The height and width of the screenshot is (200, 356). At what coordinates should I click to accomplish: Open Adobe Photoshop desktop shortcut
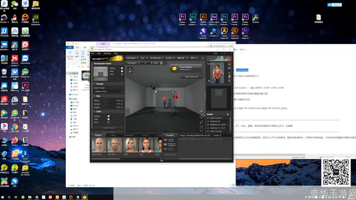tap(225, 20)
